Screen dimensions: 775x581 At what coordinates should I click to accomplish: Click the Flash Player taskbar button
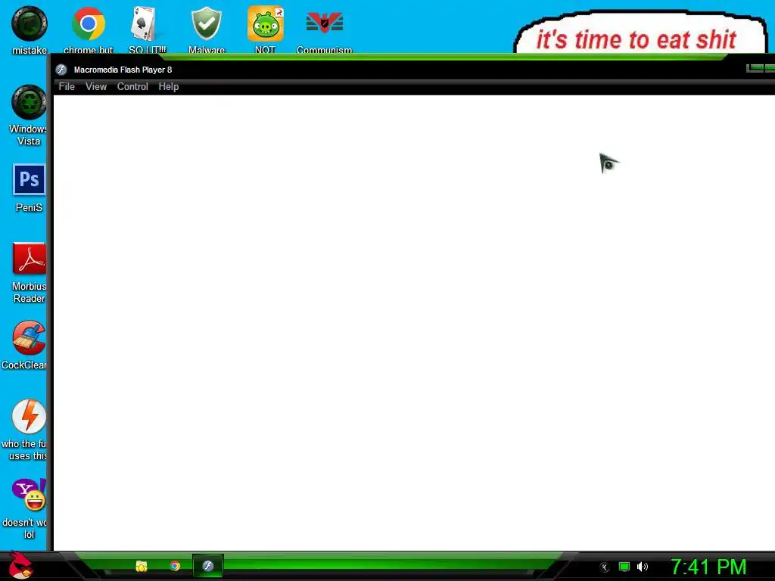click(x=208, y=566)
